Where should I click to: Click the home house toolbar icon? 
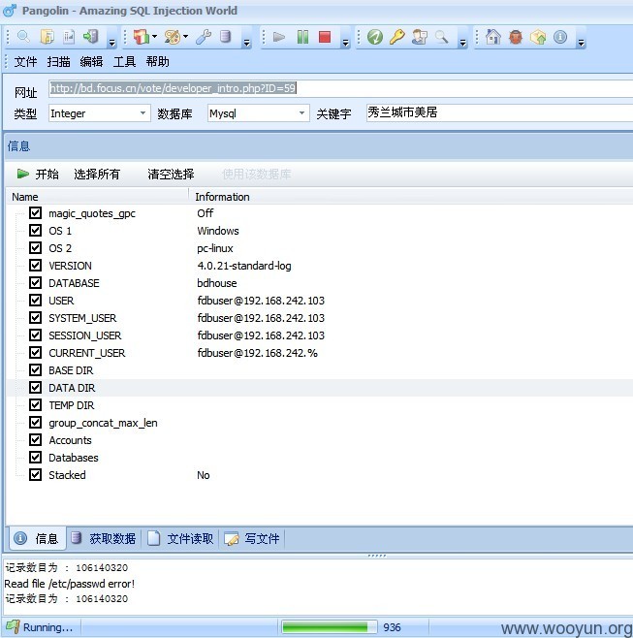click(x=493, y=37)
